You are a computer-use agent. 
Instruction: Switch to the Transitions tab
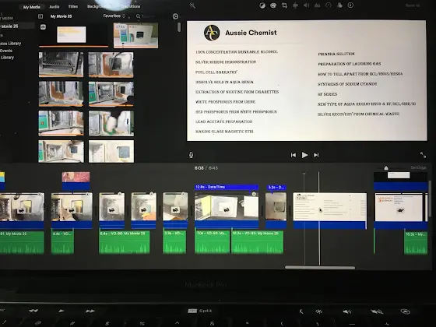(131, 6)
